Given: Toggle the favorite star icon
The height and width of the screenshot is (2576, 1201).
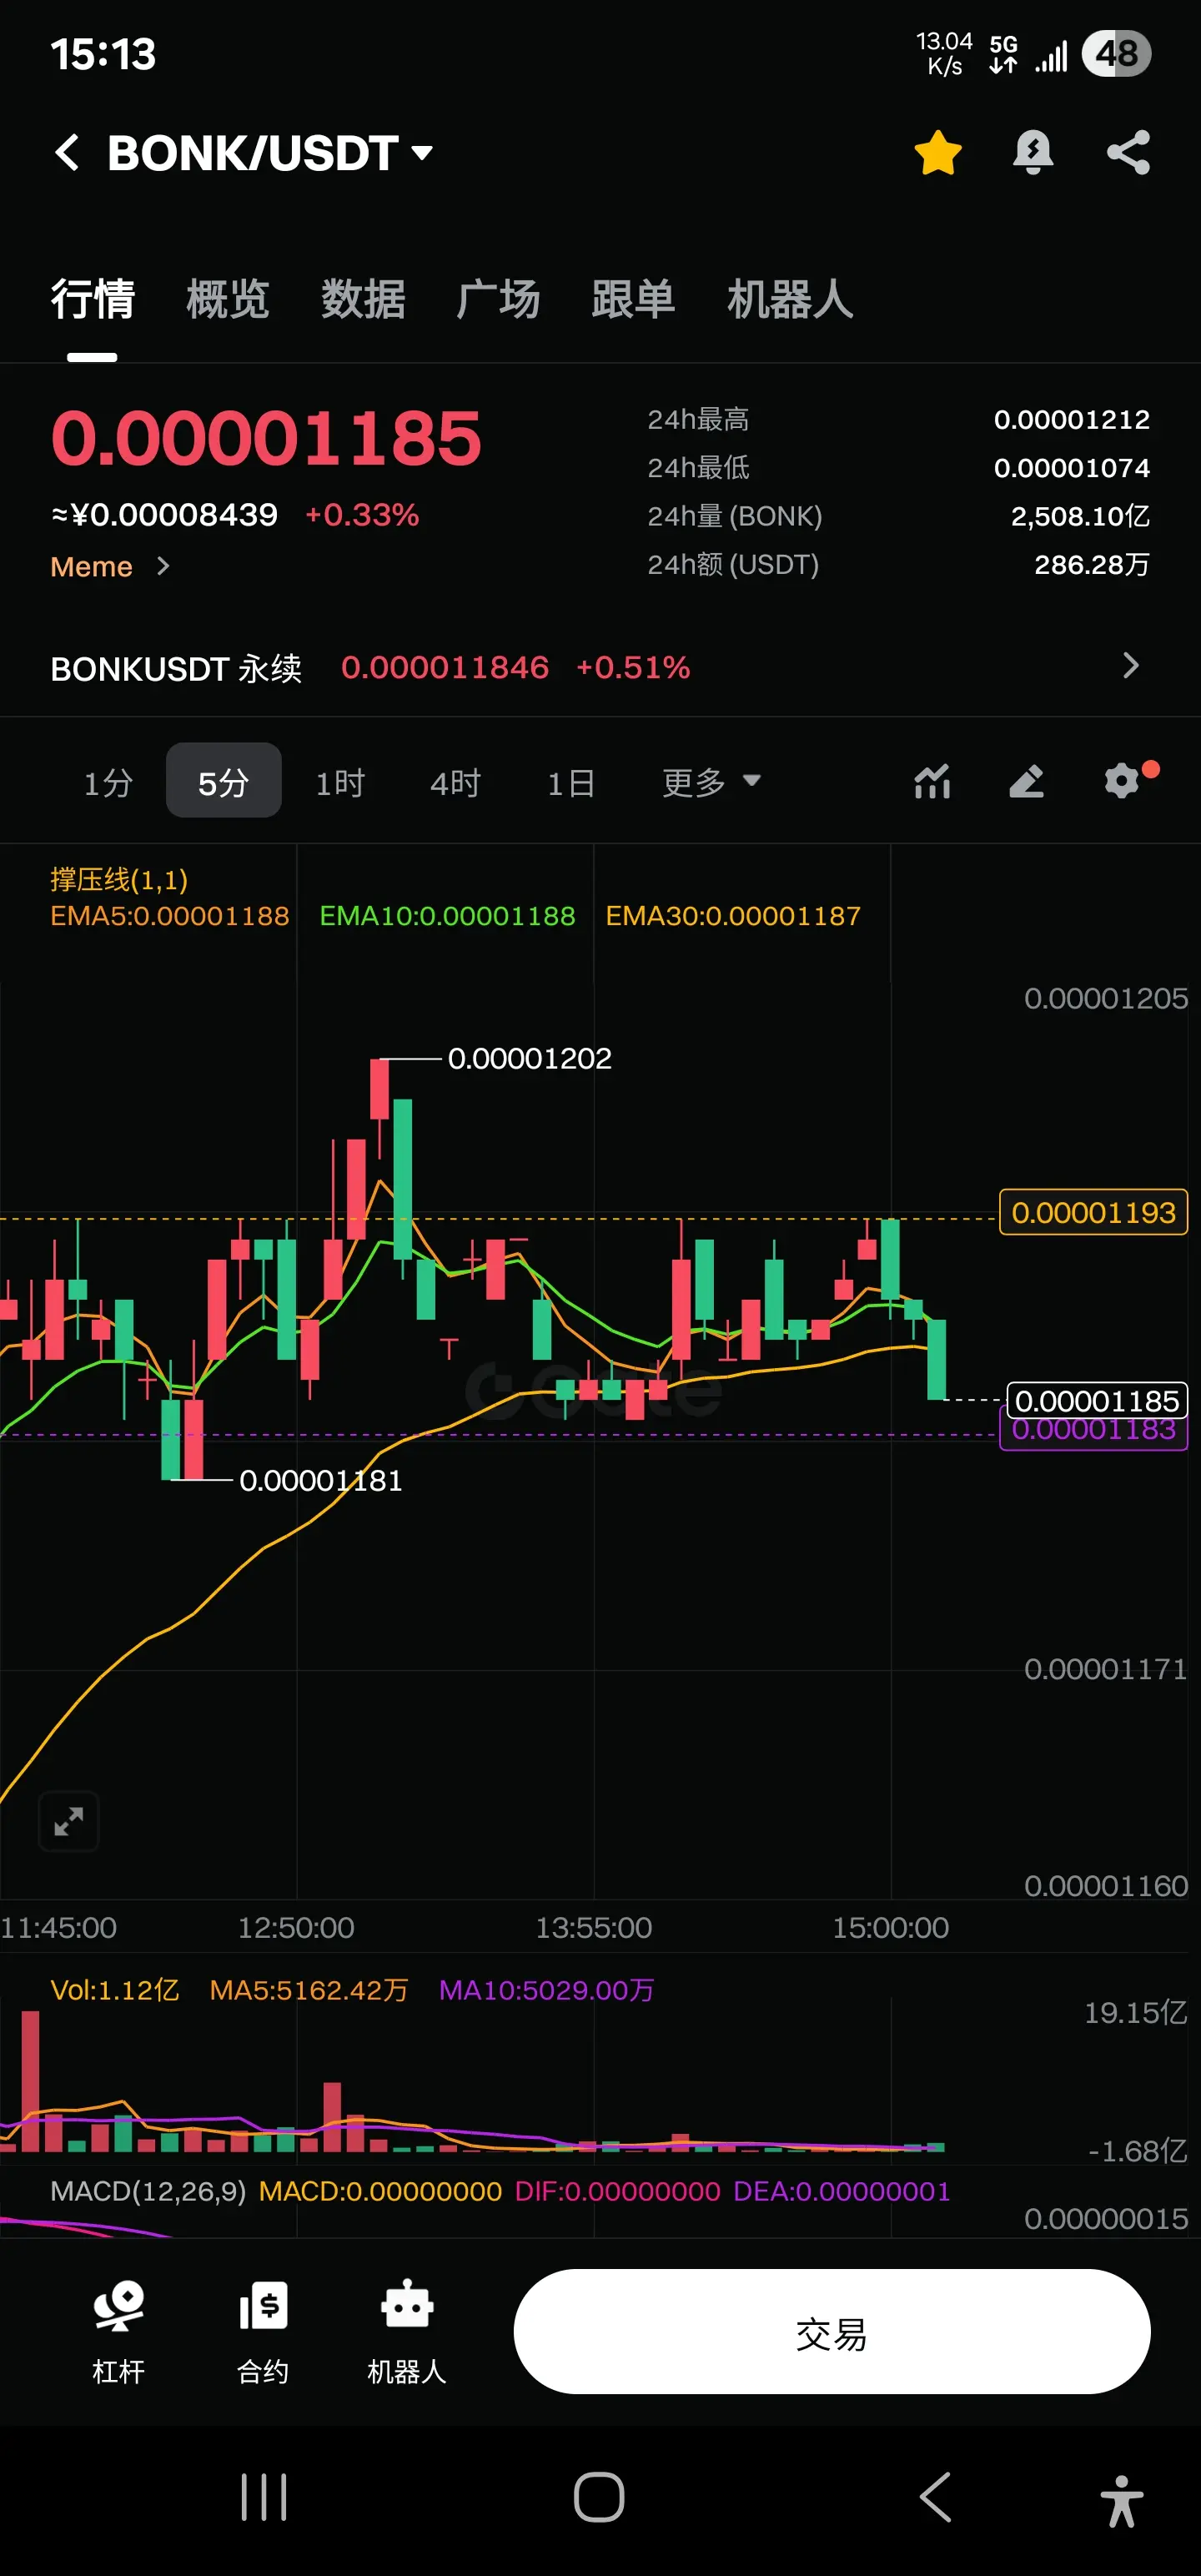Looking at the screenshot, I should 937,153.
